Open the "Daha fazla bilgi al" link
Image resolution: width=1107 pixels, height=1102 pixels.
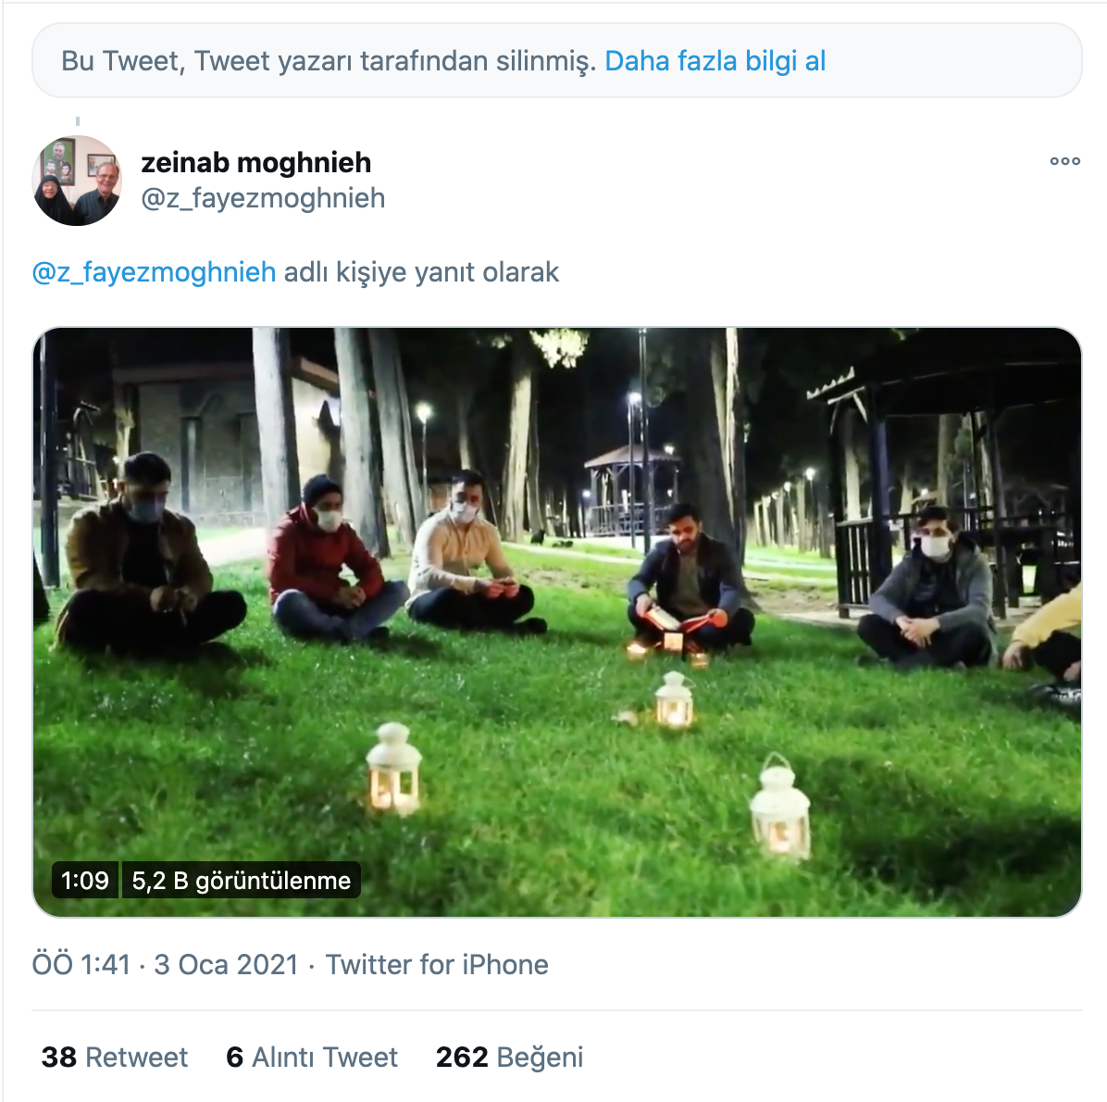(715, 61)
